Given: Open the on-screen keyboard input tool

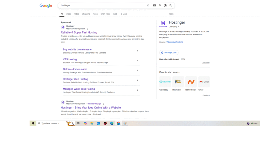Looking at the screenshot, I should pos(154,6).
